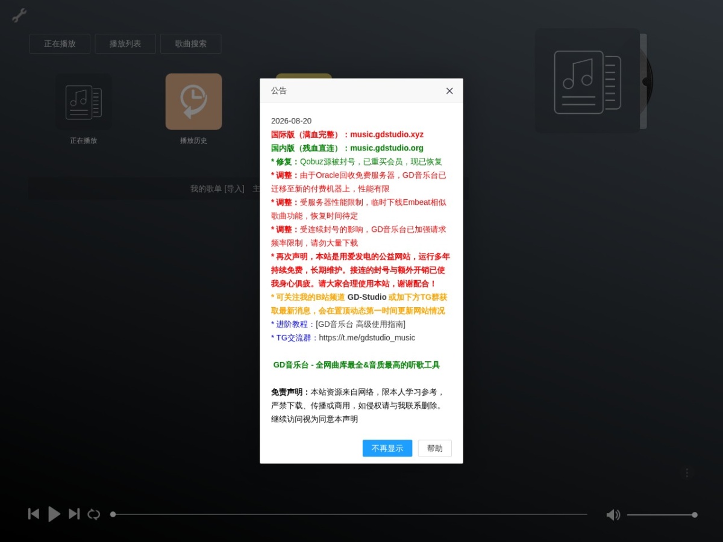723x542 pixels.
Task: Open the 歌曲搜索 tab
Action: tap(191, 43)
